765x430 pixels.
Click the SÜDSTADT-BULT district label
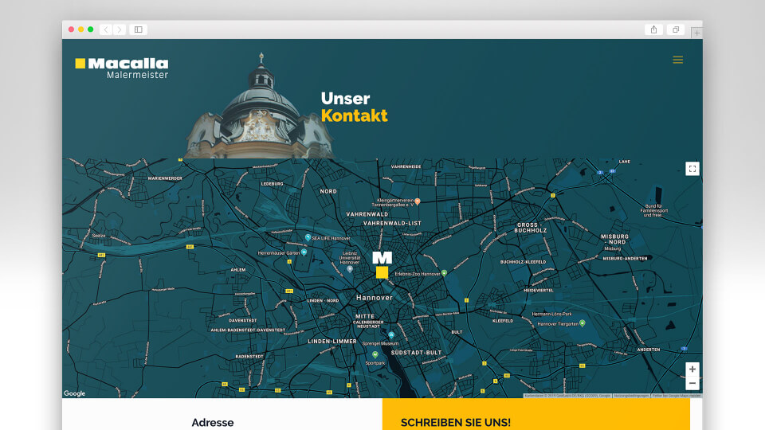pos(416,353)
